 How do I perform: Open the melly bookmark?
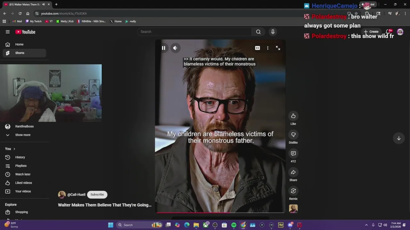131,21
